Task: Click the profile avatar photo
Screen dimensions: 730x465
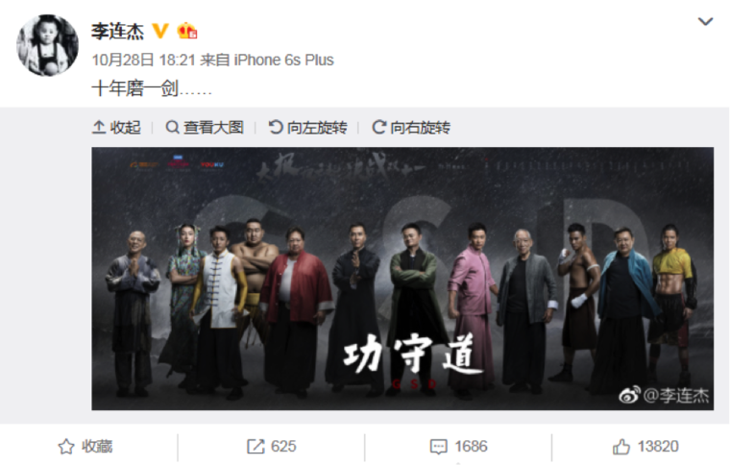Action: [47, 45]
